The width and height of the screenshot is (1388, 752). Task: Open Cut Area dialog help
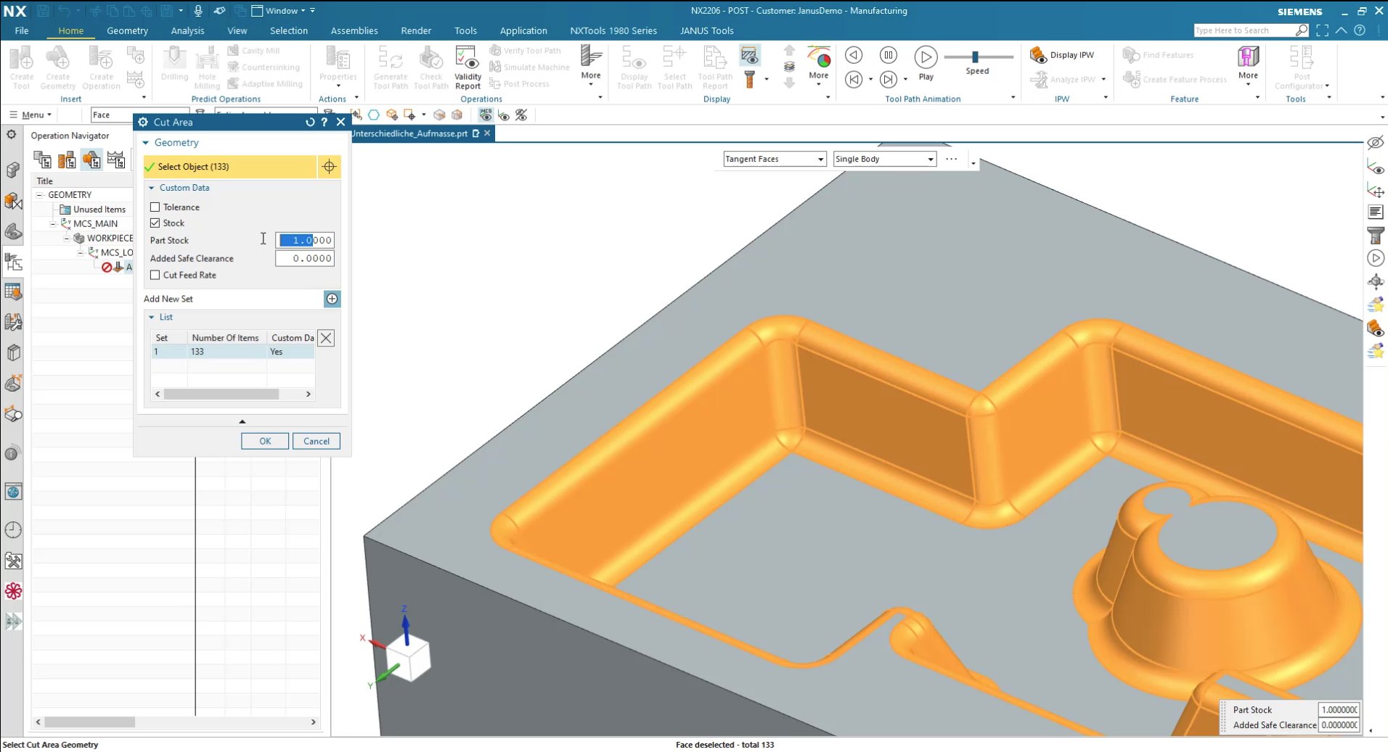[x=324, y=122]
